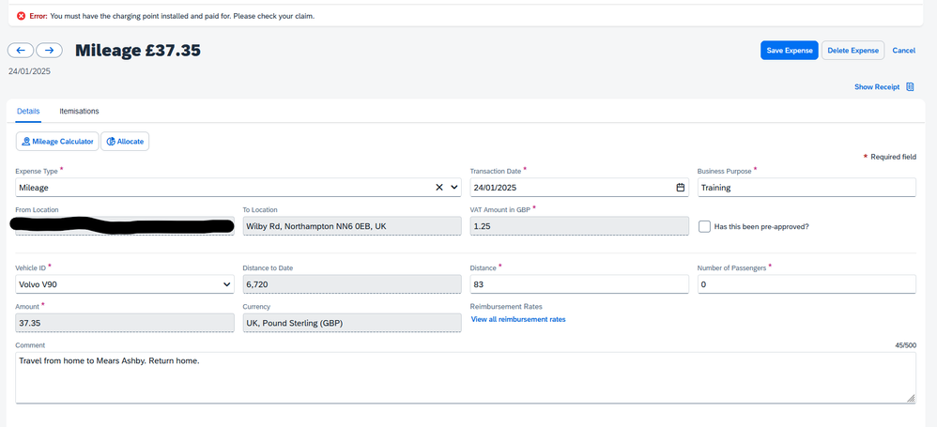Click into the Comment text area
The width and height of the screenshot is (937, 427).
pyautogui.click(x=466, y=377)
